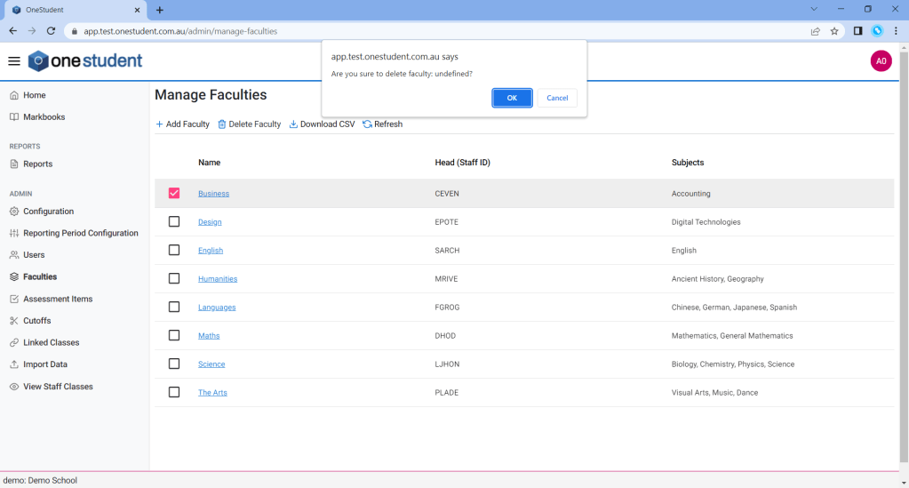
Task: Open the Humanities faculty link
Action: (218, 278)
